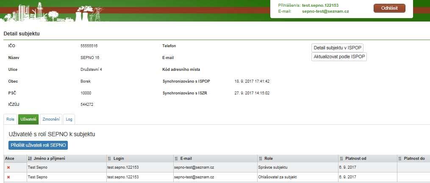Click the Detail subjektu heading
The image size is (430, 183).
[22, 34]
